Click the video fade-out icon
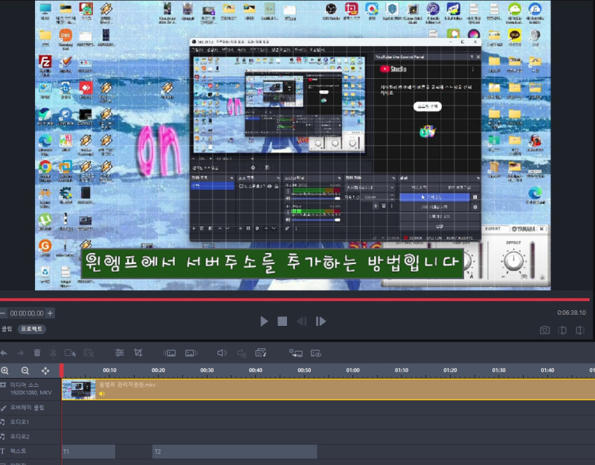Image resolution: width=595 pixels, height=465 pixels. pos(191,353)
